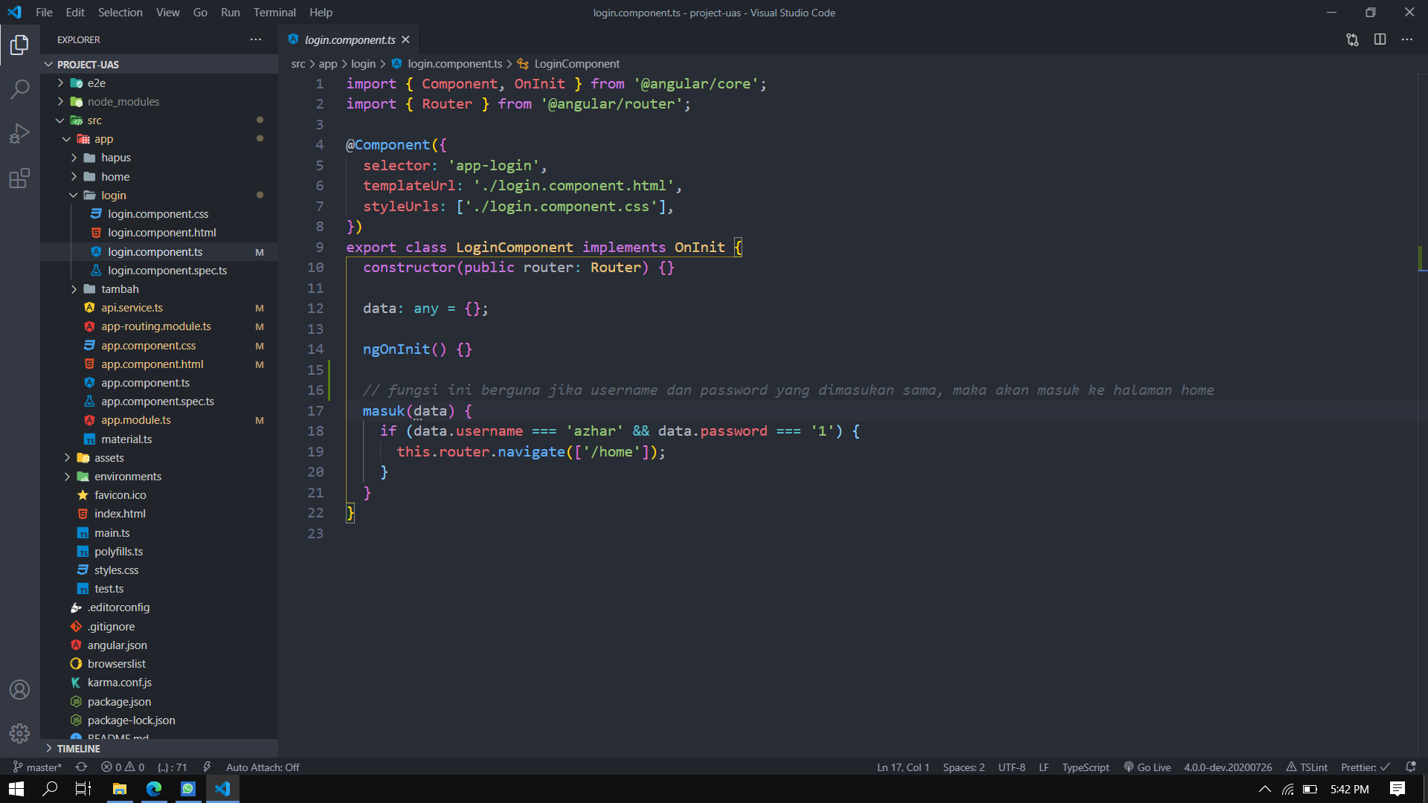Click TypeScript language mode in status bar
This screenshot has height=803, width=1428.
1085,767
